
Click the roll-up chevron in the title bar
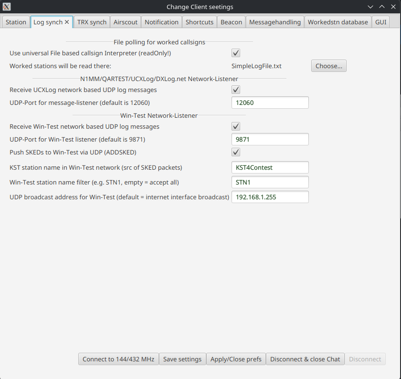[382, 7]
